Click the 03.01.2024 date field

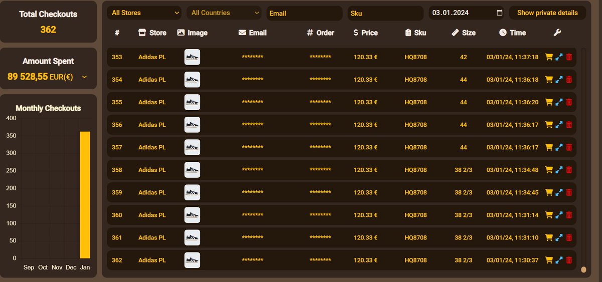pos(468,13)
